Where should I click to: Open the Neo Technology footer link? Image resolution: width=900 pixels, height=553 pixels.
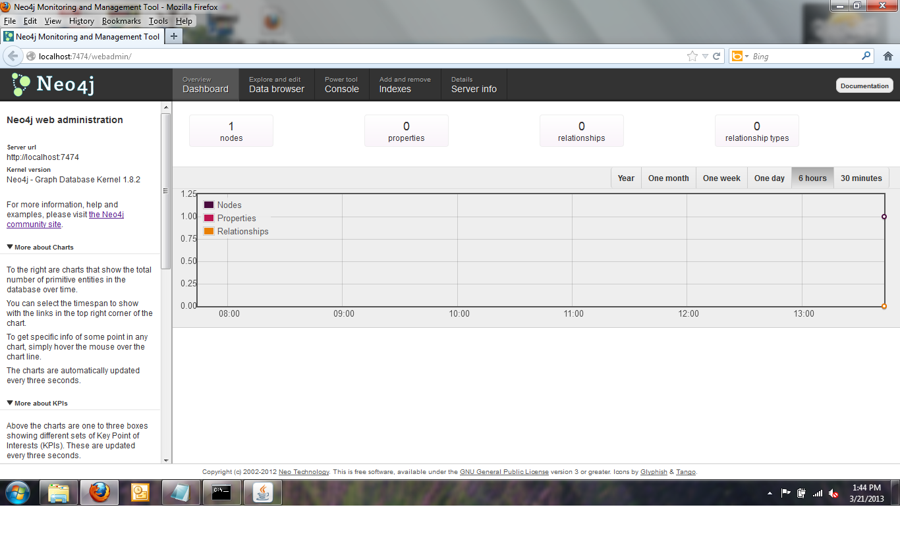(x=304, y=472)
